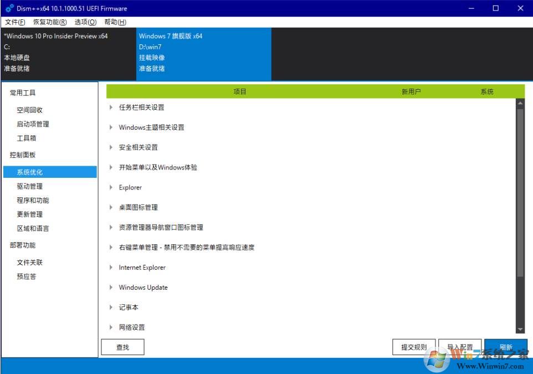Click the 挂载映像 text

tap(152, 58)
